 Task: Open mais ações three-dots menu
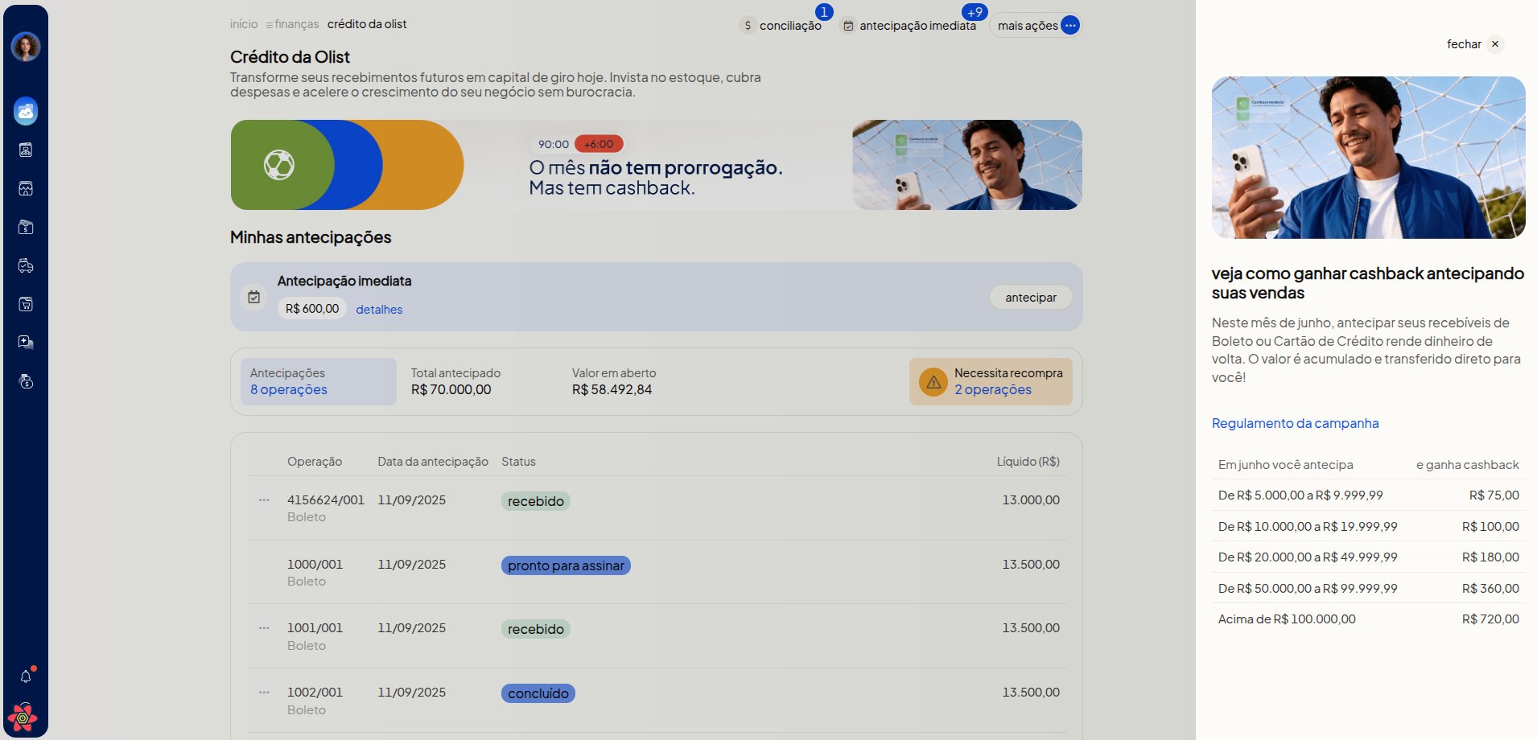(1070, 26)
